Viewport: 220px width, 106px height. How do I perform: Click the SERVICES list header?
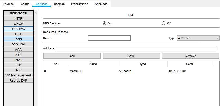18,13
